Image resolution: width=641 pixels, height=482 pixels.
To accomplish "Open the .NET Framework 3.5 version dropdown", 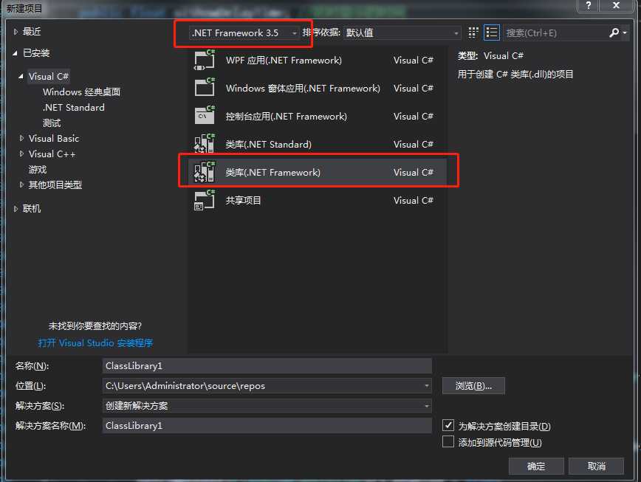I will coord(244,32).
